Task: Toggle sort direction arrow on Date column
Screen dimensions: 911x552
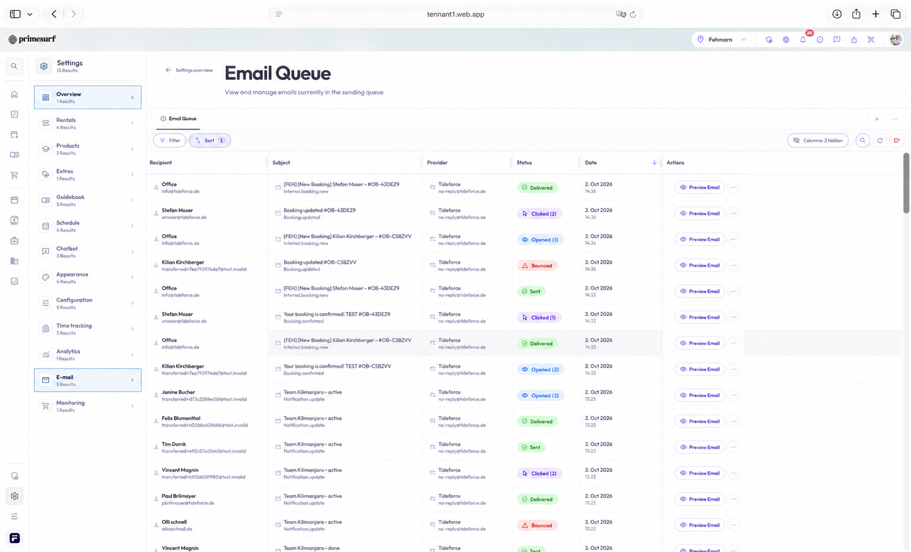Action: coord(654,163)
